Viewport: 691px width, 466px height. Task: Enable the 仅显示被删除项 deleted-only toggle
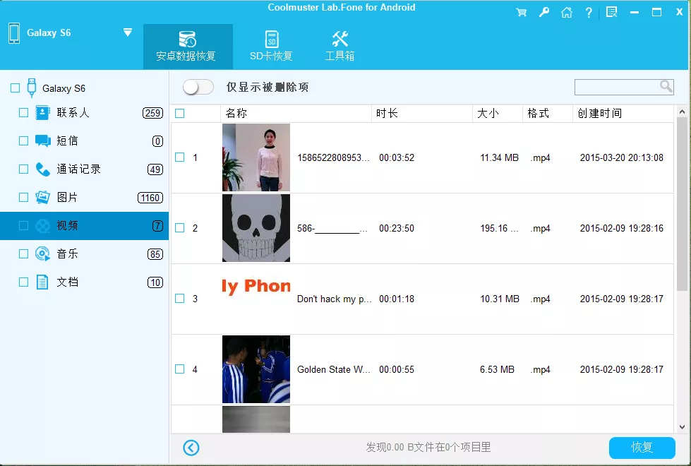[198, 86]
